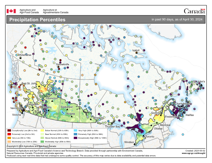Click the Very High light blue swatch
This screenshot has height=163, width=212.
[x=76, y=130]
